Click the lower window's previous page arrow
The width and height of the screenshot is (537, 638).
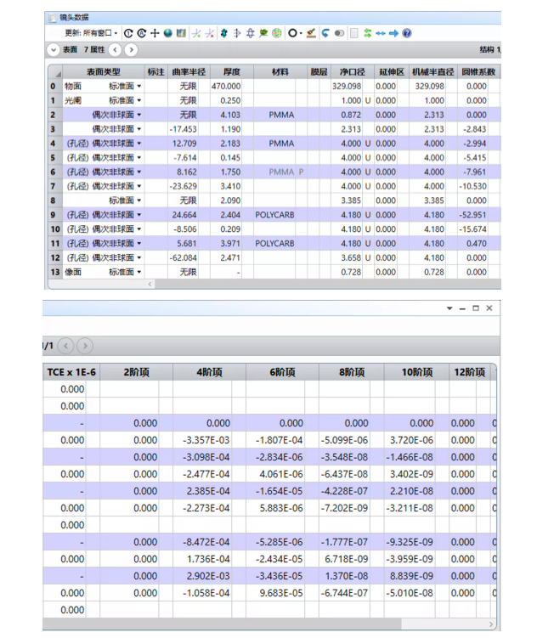click(x=65, y=347)
